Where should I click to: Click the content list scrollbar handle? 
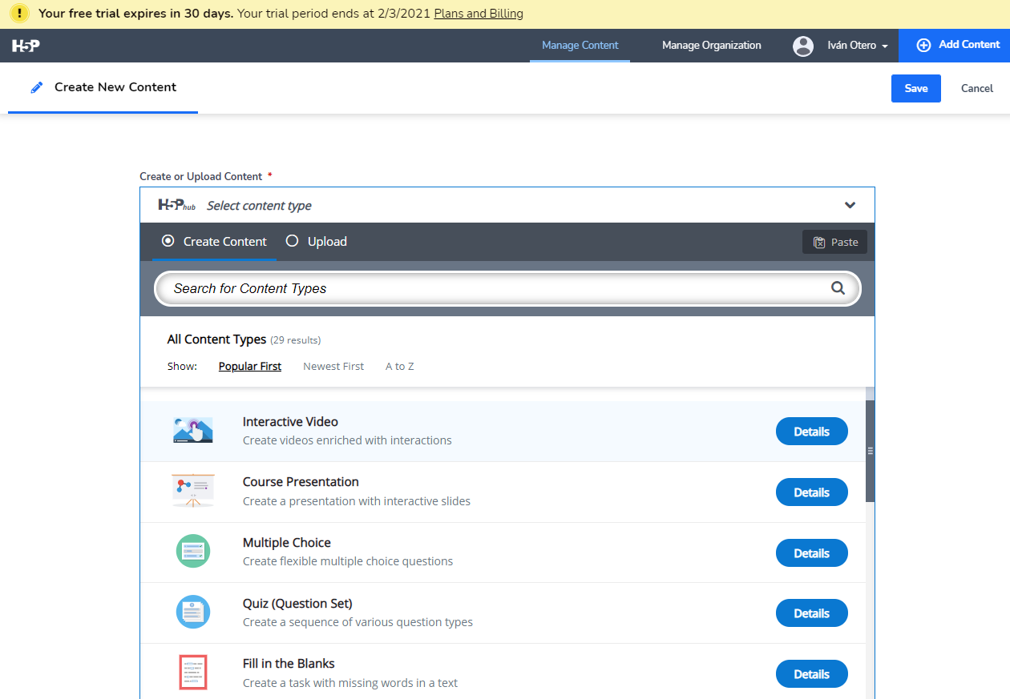870,451
